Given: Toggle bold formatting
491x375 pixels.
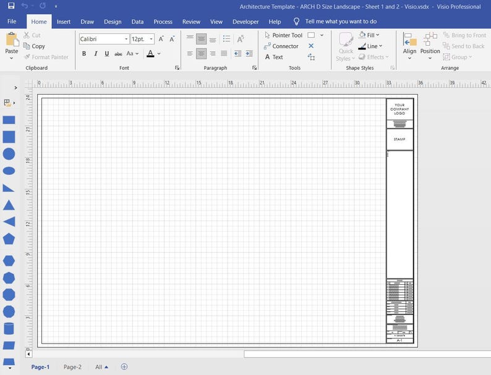Looking at the screenshot, I should (84, 54).
